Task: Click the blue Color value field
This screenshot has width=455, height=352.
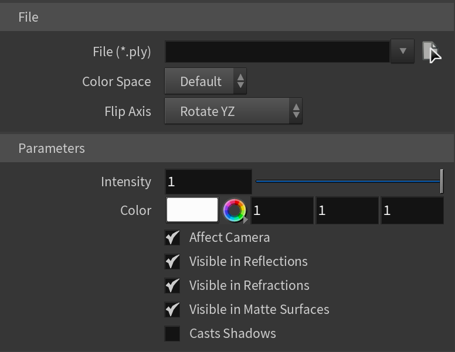Action: click(412, 210)
